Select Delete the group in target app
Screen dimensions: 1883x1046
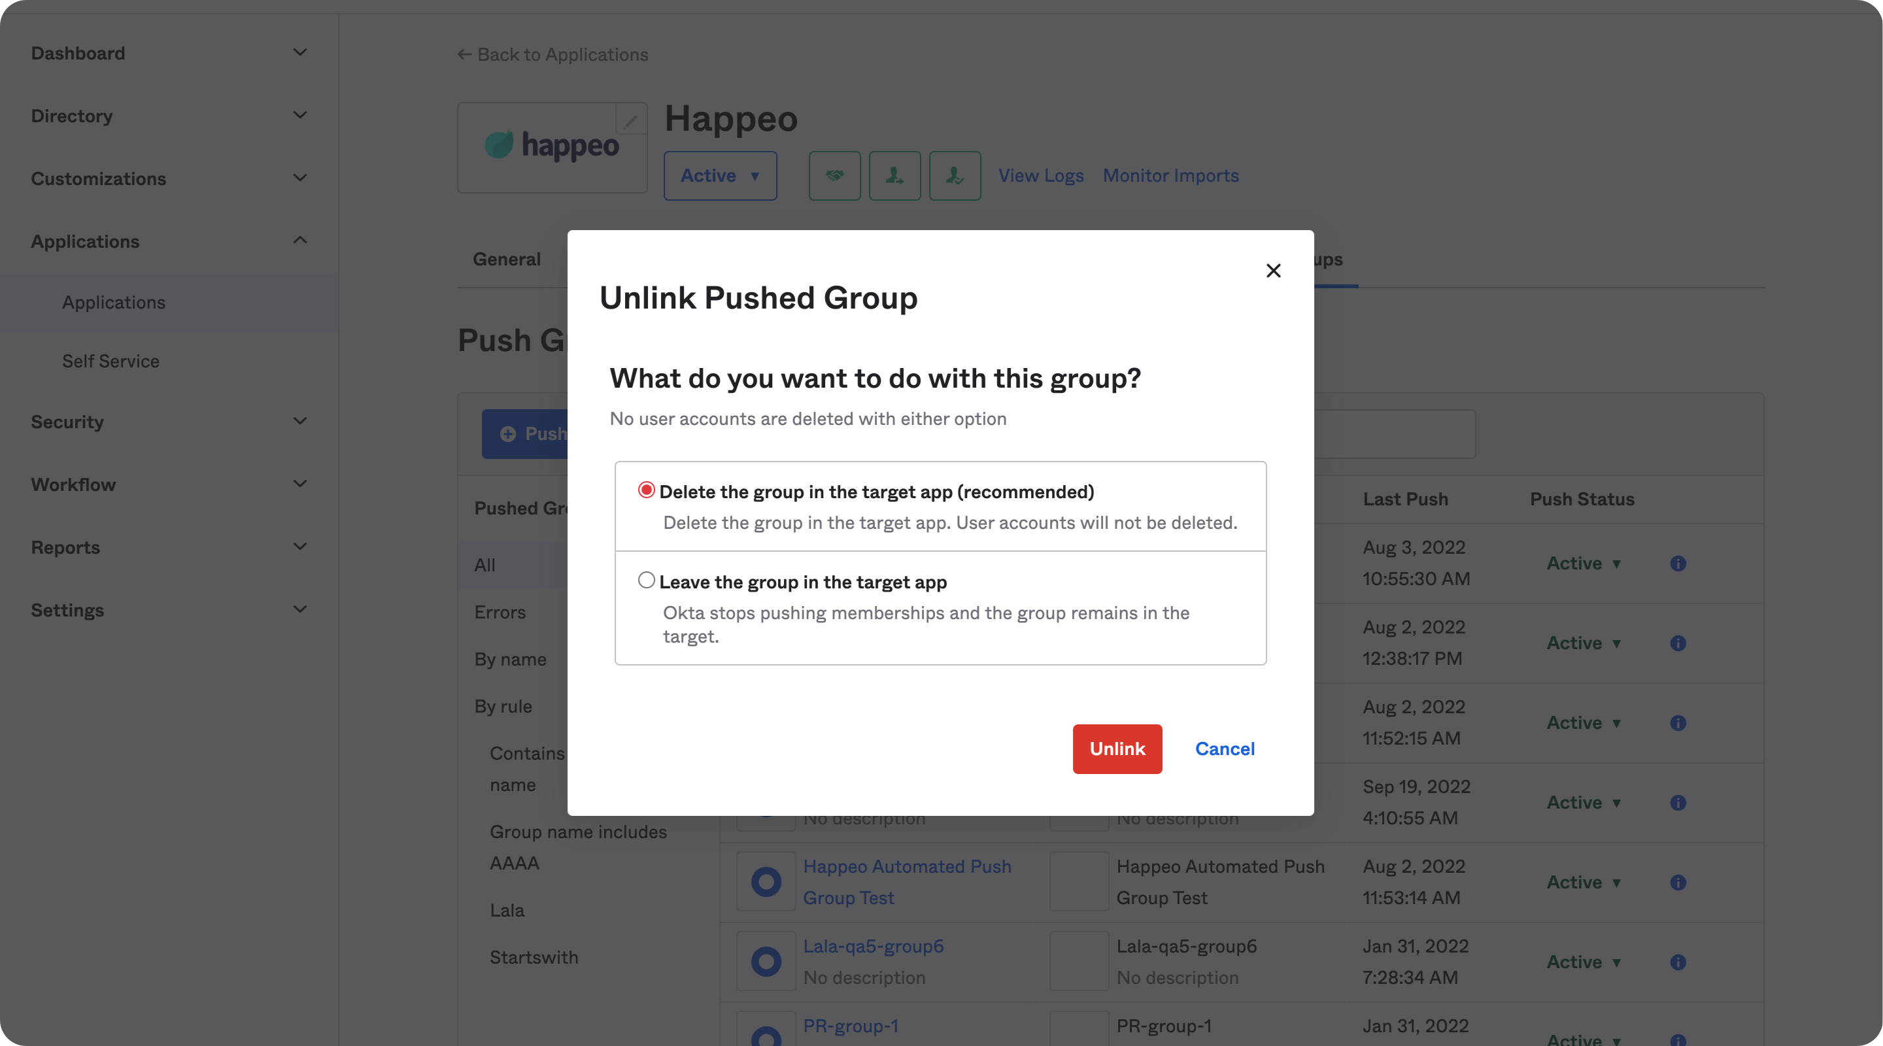coord(646,490)
